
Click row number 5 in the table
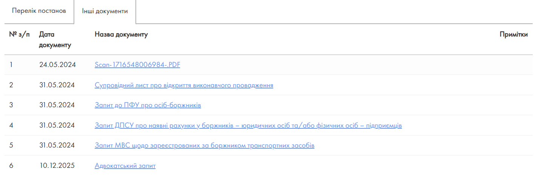click(x=11, y=145)
